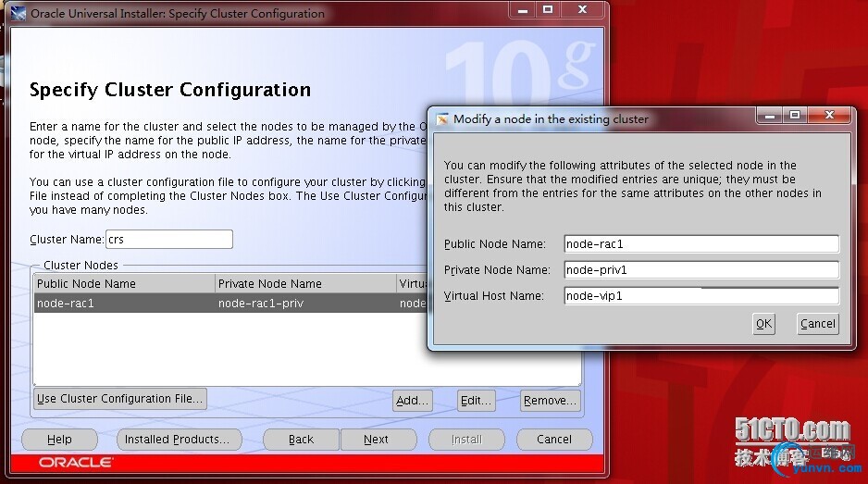Minimize the Modify node dialog

(770, 115)
